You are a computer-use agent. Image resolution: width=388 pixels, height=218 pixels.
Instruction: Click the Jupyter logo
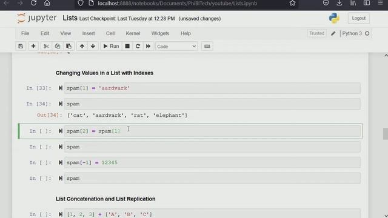point(36,18)
